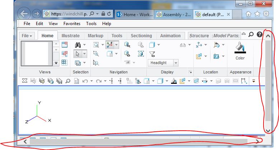The width and height of the screenshot is (279, 150).
Task: Click the tile views grid icon
Action: pyautogui.click(x=65, y=63)
